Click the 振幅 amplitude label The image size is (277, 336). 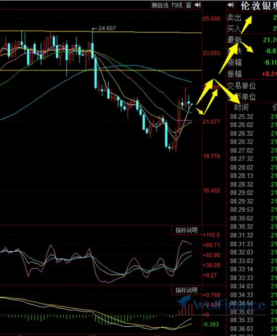[234, 74]
